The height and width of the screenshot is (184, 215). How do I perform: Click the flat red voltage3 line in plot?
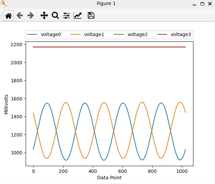[109, 47]
